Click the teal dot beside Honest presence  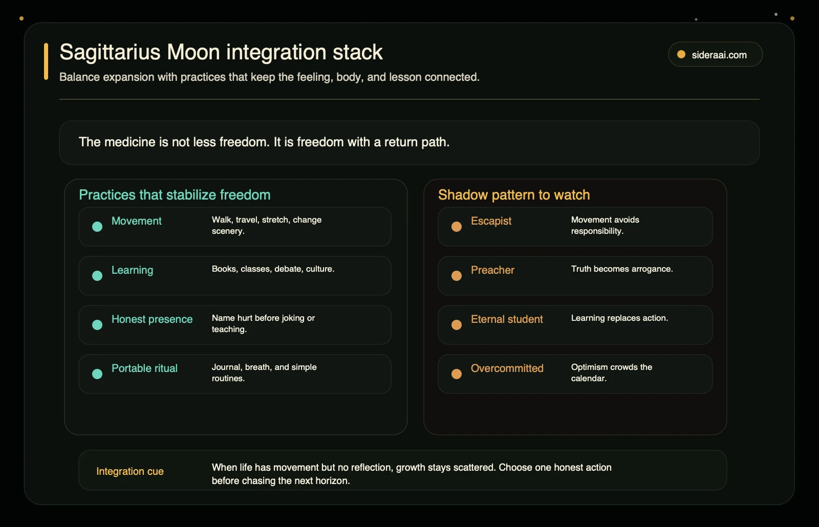[x=97, y=325]
